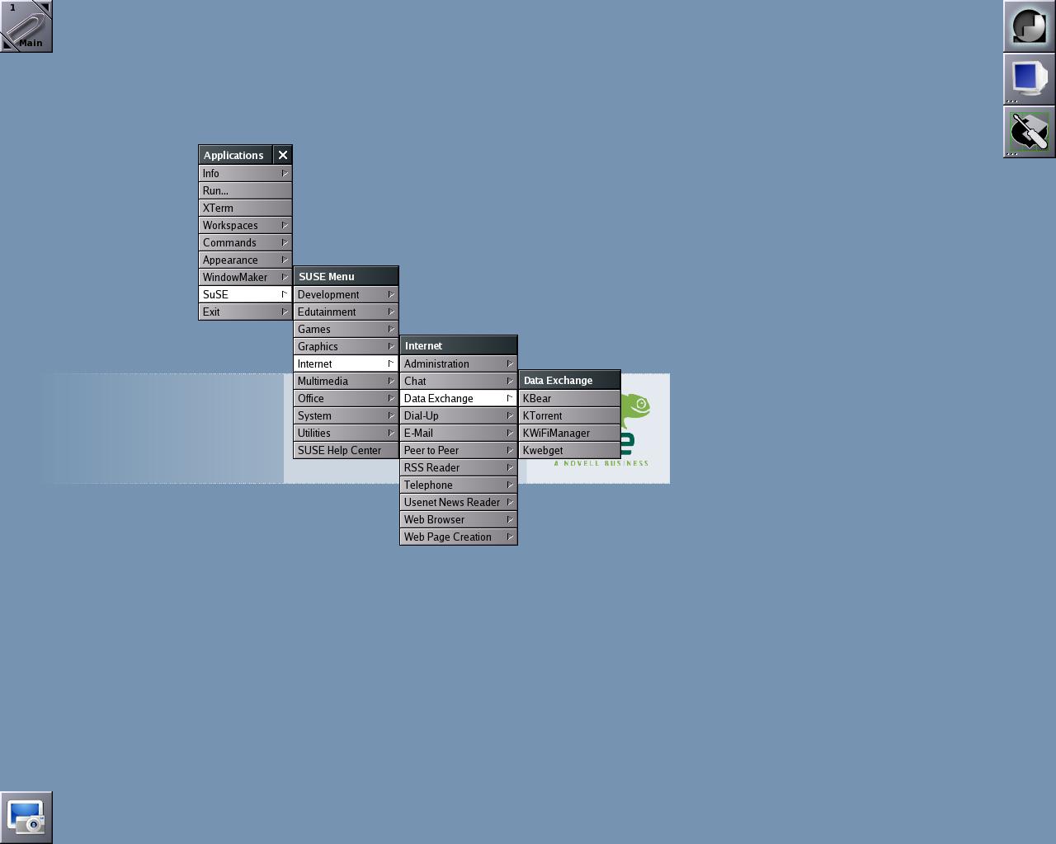Open the Chat submenu
This screenshot has height=844, width=1056.
(x=459, y=381)
